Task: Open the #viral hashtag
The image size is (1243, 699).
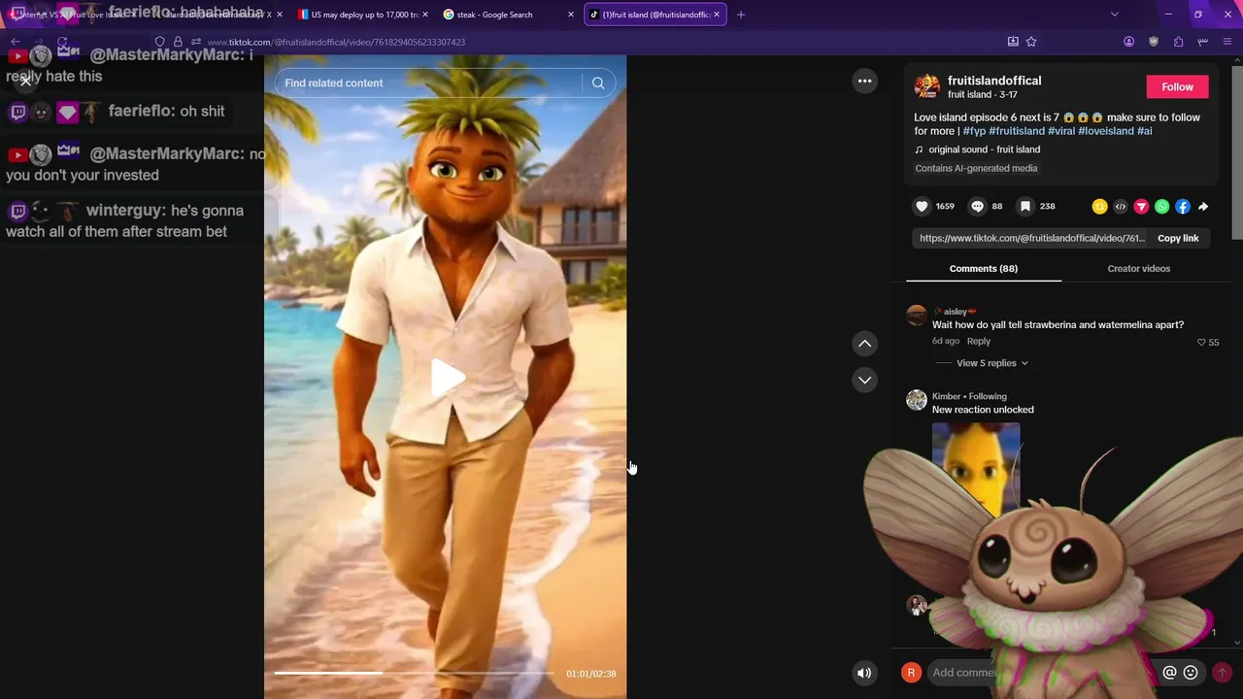Action: 1061,131
